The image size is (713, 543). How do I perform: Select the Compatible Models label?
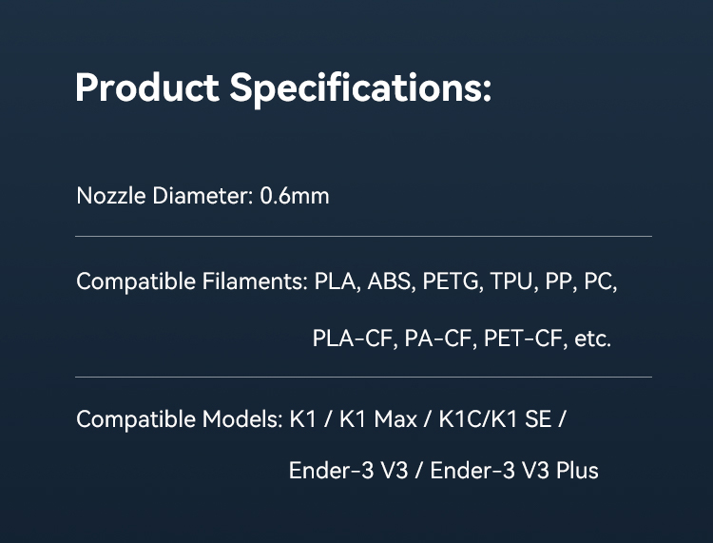point(180,418)
